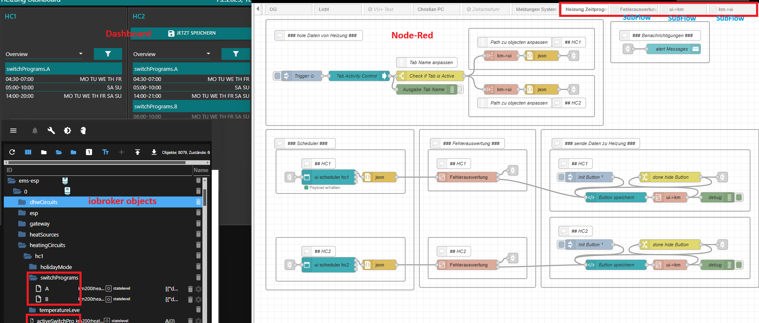The image size is (759, 323).
Task: Open settings gear for state B
Action: click(198, 299)
